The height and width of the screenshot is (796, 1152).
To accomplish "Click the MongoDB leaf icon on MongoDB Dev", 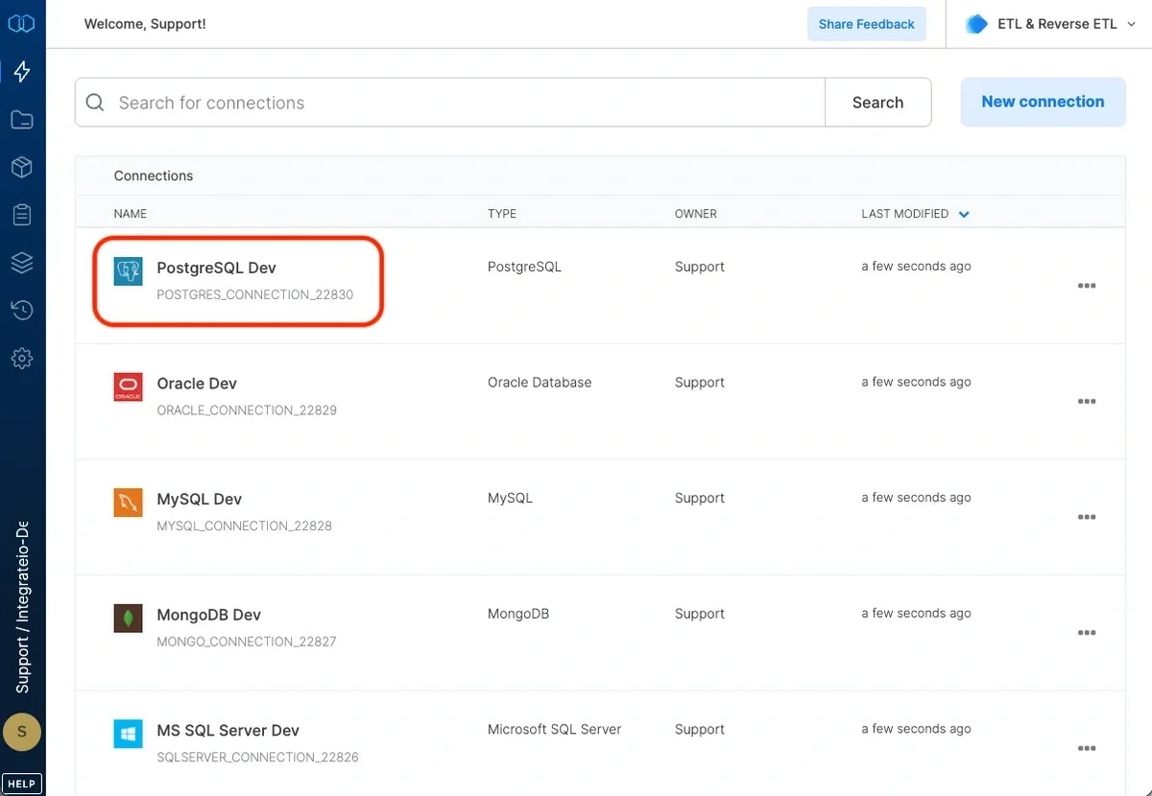I will pyautogui.click(x=128, y=619).
